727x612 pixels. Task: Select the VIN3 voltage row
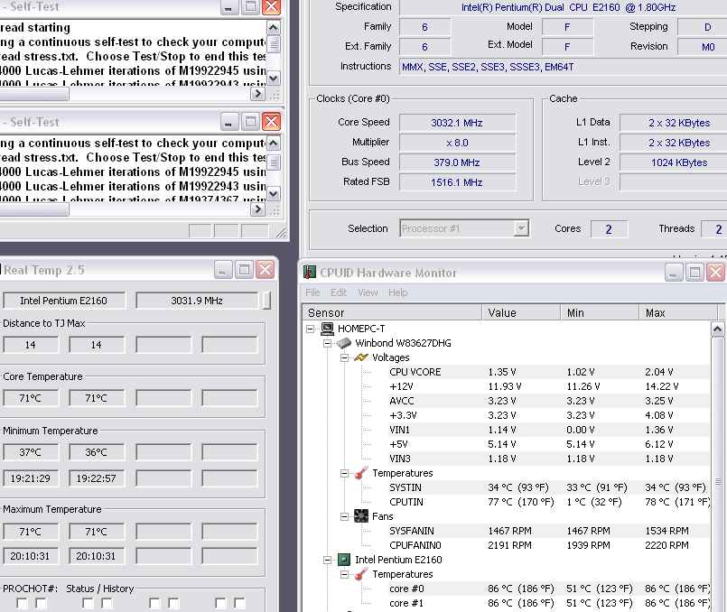tap(549, 459)
